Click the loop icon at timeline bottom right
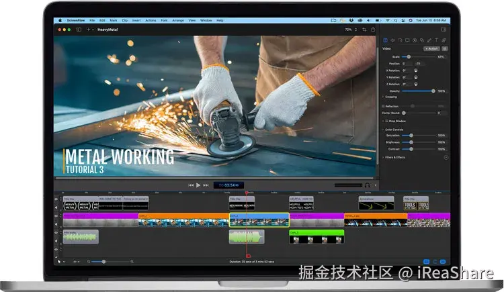The height and width of the screenshot is (292, 504). 435,262
